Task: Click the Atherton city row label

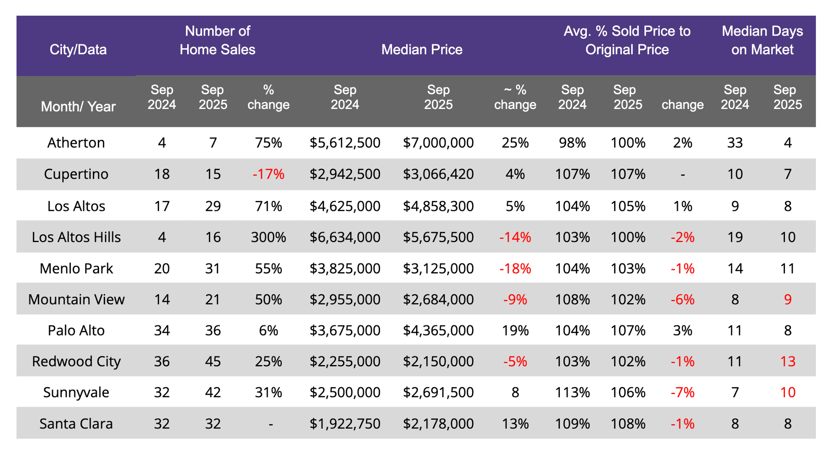Action: click(x=76, y=143)
